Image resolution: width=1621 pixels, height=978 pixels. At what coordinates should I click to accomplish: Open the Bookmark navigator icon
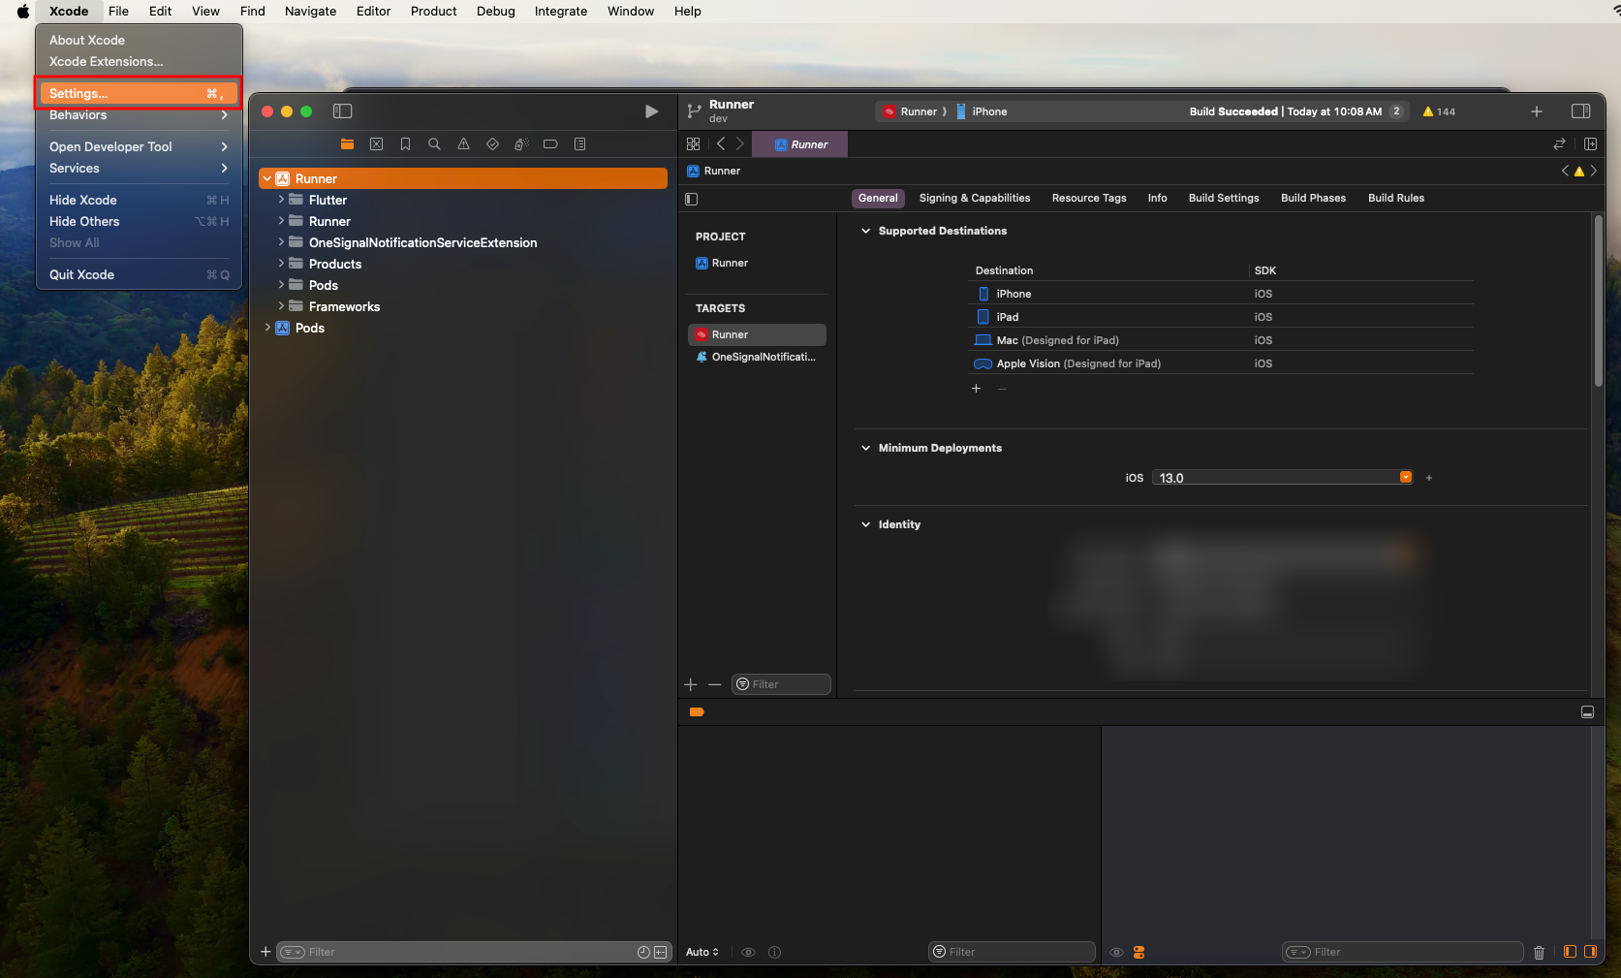pos(405,143)
